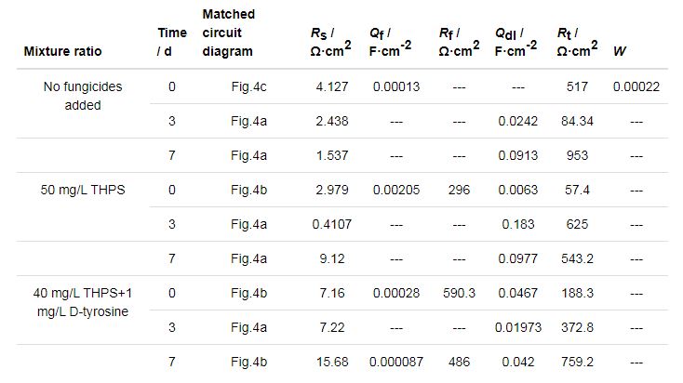683x383 pixels.
Task: Click the Qf value 0.000087
Action: (x=395, y=361)
